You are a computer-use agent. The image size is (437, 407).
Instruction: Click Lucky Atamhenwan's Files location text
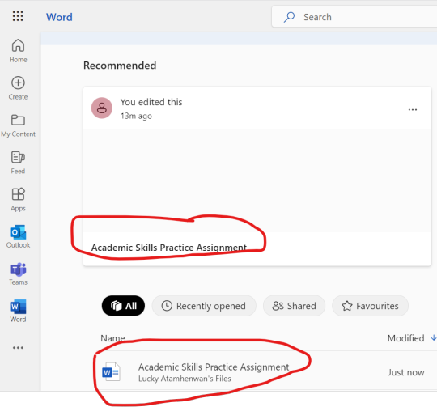pos(185,379)
